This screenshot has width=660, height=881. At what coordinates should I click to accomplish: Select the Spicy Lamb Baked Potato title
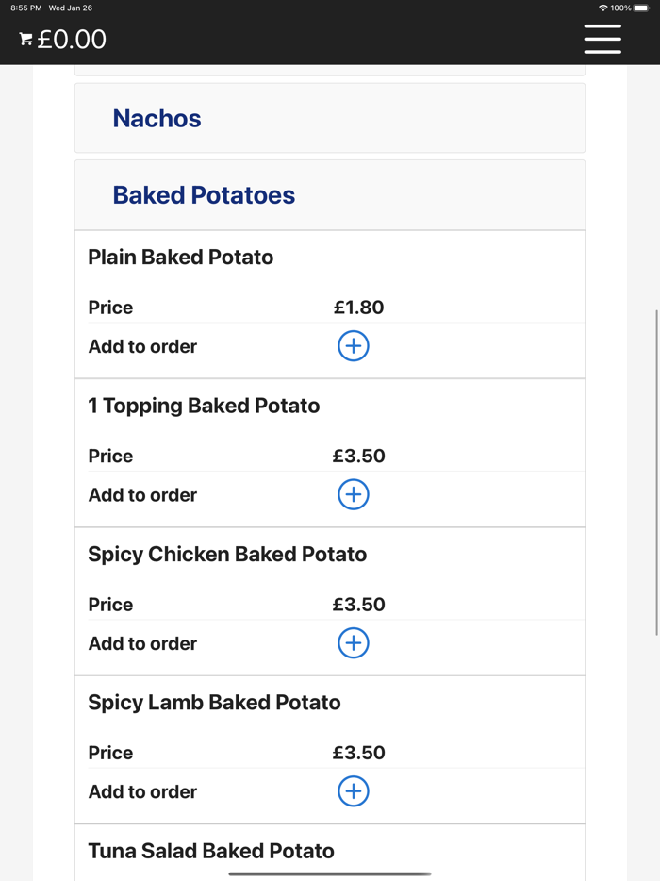[x=214, y=703]
